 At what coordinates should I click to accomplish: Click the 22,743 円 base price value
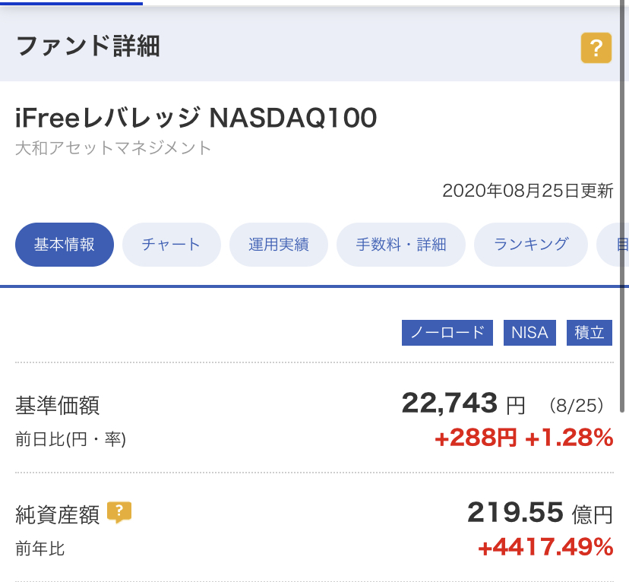[463, 403]
